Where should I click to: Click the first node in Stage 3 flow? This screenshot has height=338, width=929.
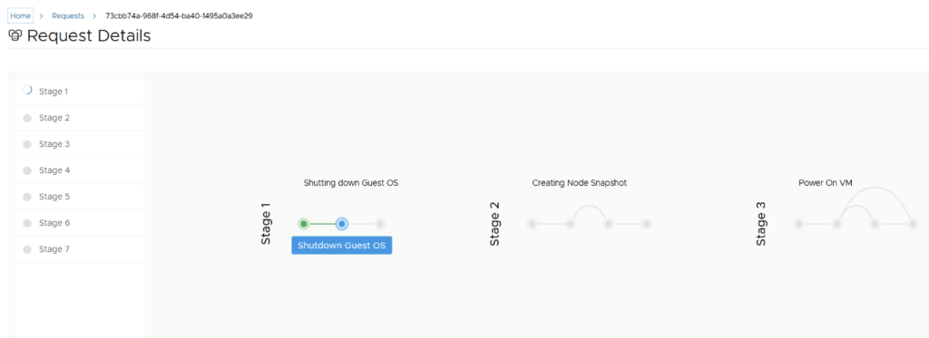point(798,224)
